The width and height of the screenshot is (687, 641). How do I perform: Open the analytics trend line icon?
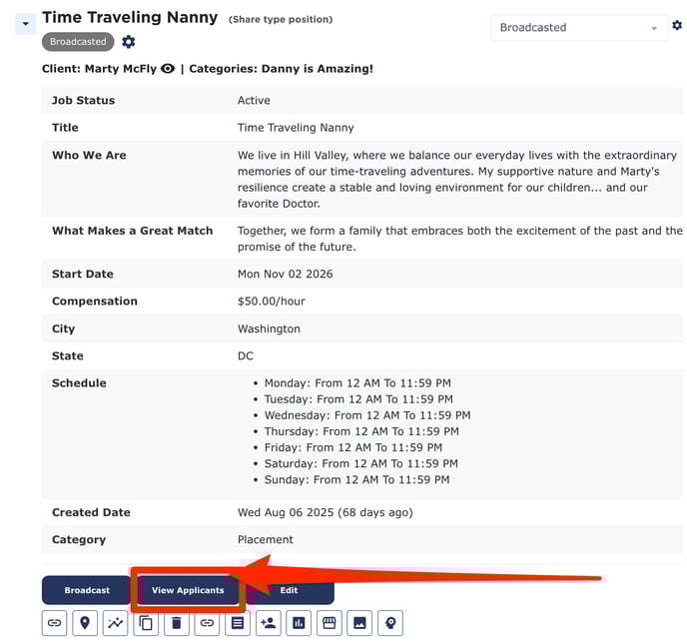(116, 623)
